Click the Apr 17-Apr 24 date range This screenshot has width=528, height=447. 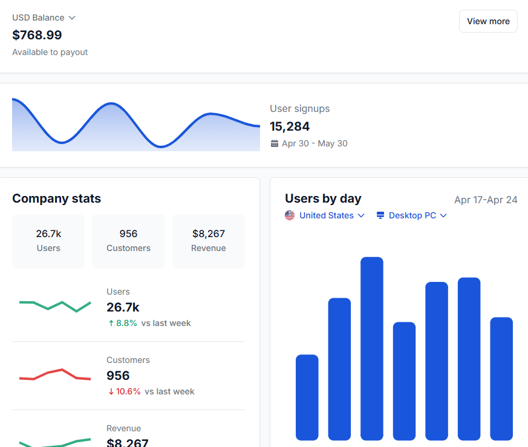pos(486,200)
